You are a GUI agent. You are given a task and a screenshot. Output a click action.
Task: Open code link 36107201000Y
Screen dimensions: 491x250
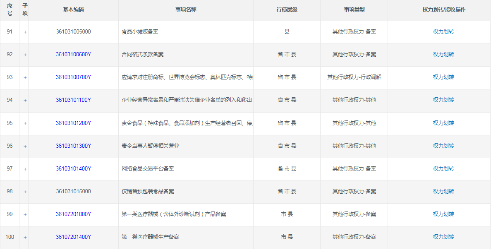point(73,214)
